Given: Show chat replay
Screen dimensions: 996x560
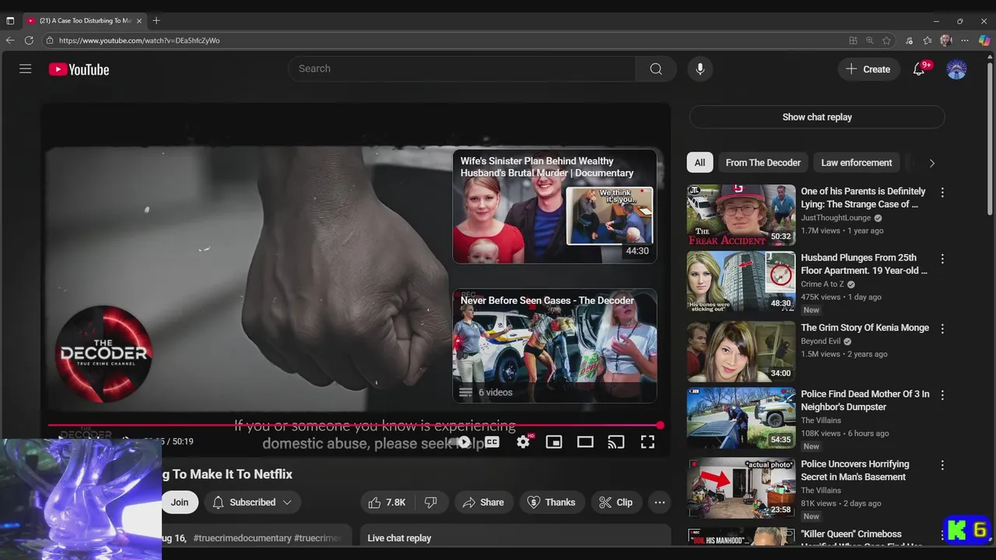Looking at the screenshot, I should tap(817, 117).
